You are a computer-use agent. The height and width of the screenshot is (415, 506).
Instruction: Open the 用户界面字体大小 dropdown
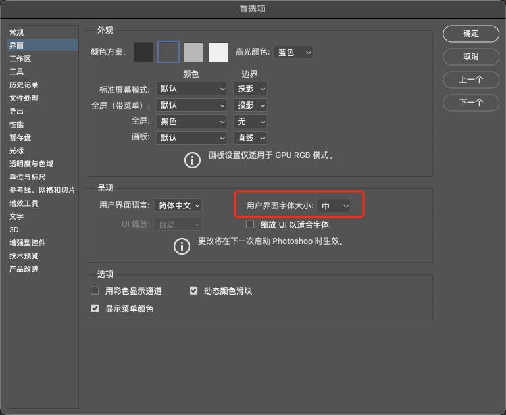click(x=334, y=206)
